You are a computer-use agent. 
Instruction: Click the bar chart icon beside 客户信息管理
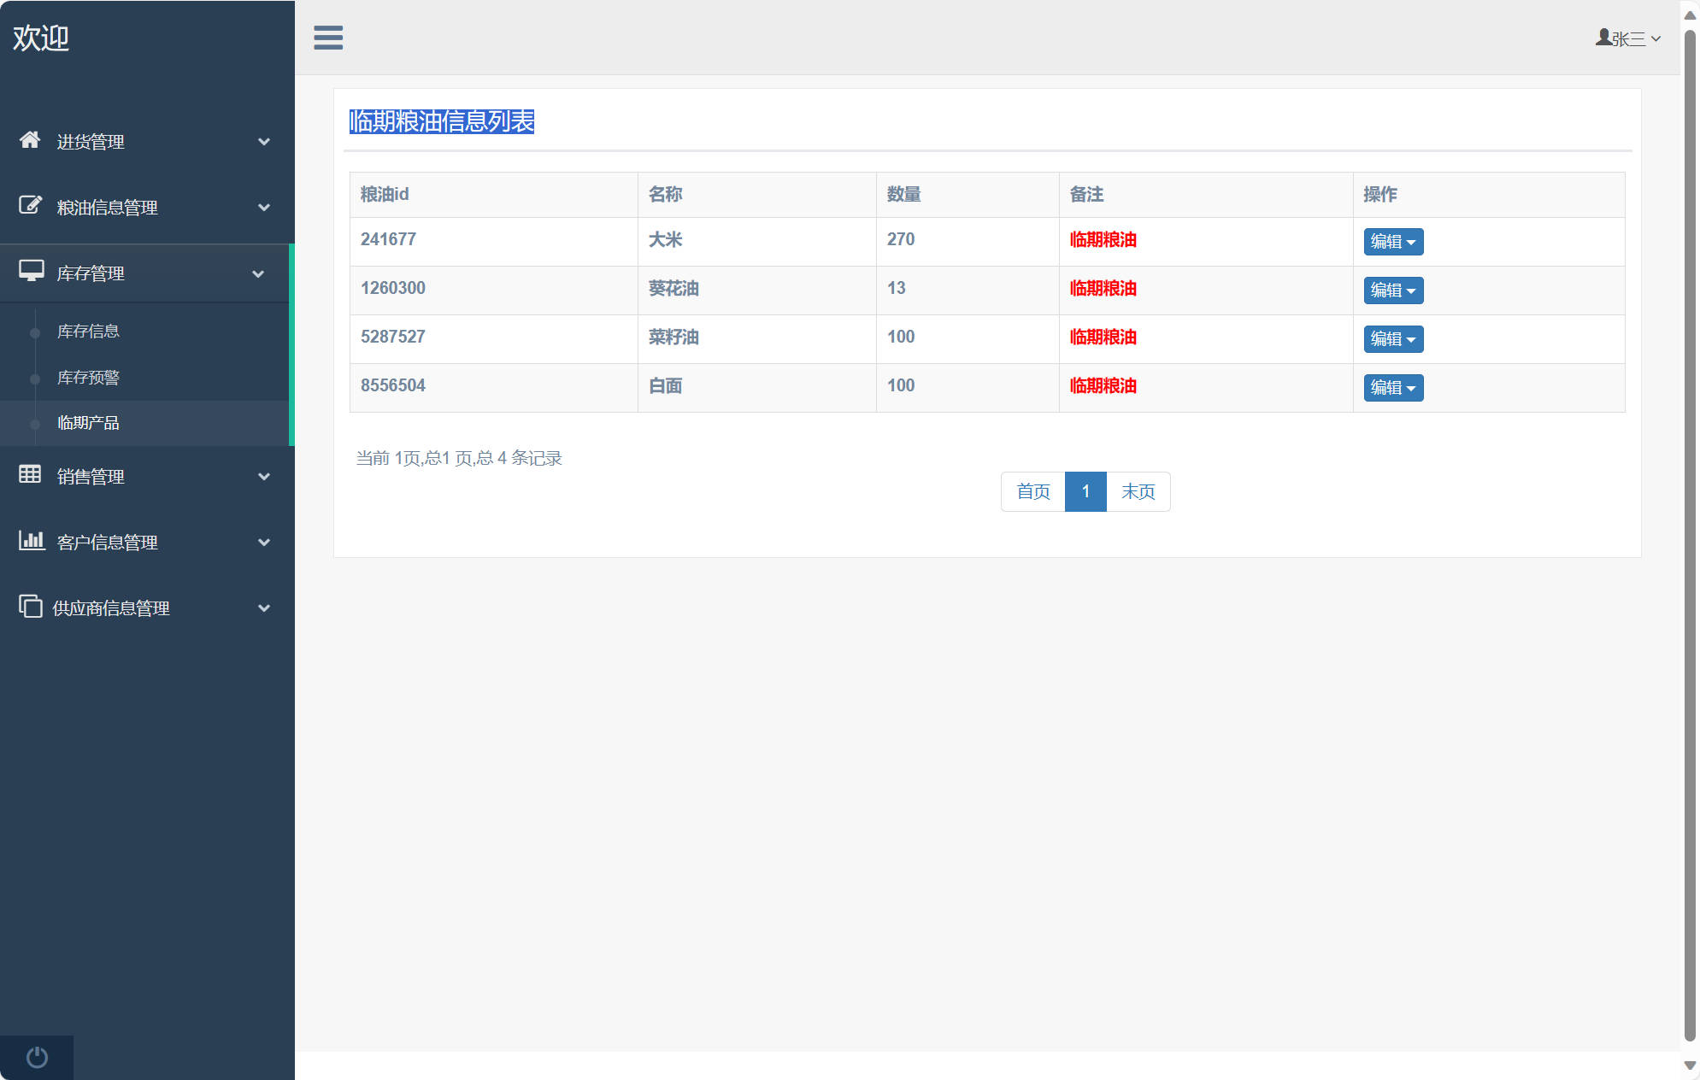coord(32,540)
